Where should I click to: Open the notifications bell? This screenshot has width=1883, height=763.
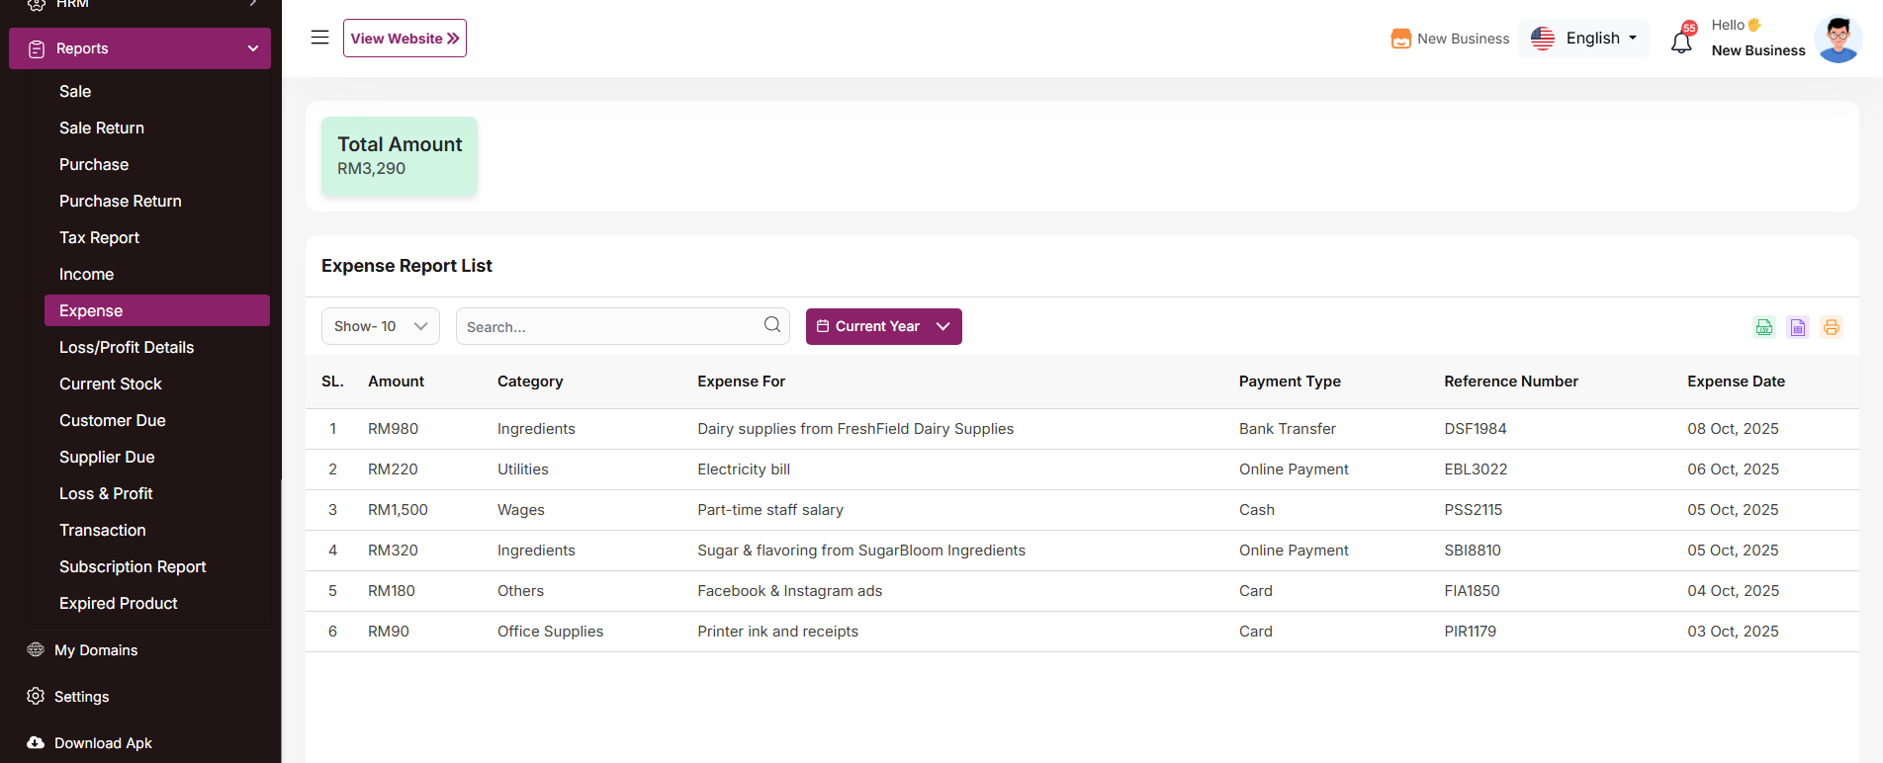1681,42
